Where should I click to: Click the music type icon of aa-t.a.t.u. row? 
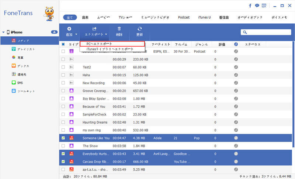(x=71, y=169)
